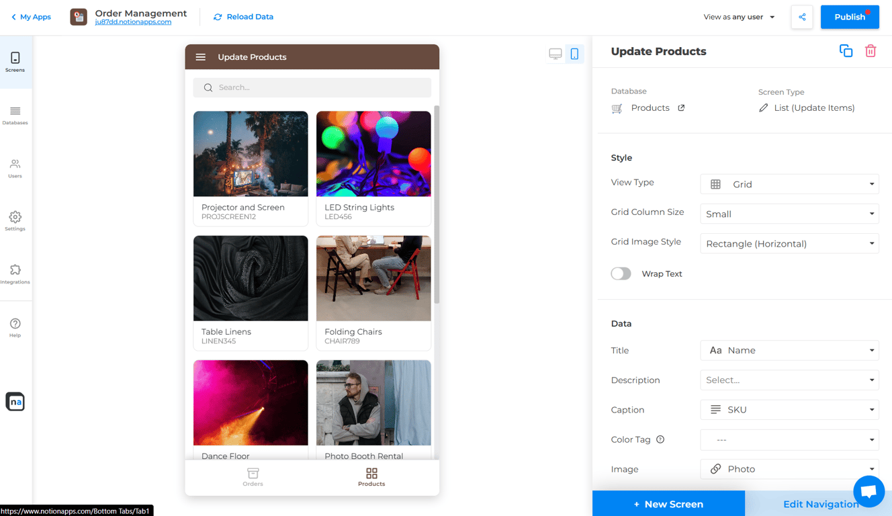Open the Databases sidebar panel
Viewport: 892px width, 516px height.
coord(15,115)
